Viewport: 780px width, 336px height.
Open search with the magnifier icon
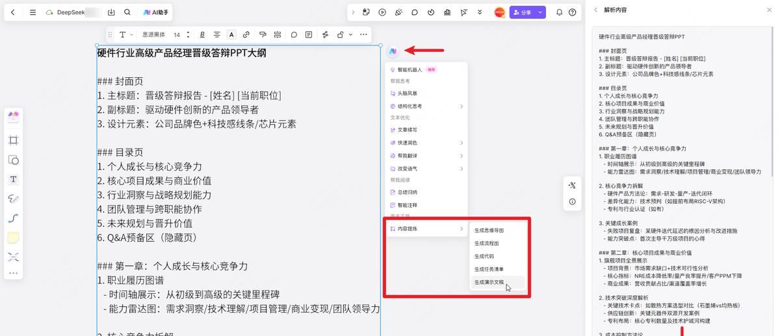pos(127,12)
